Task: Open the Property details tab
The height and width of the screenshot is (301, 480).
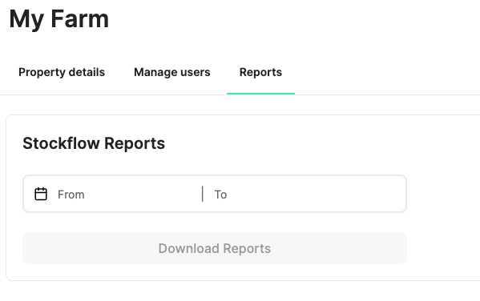Action: (62, 72)
